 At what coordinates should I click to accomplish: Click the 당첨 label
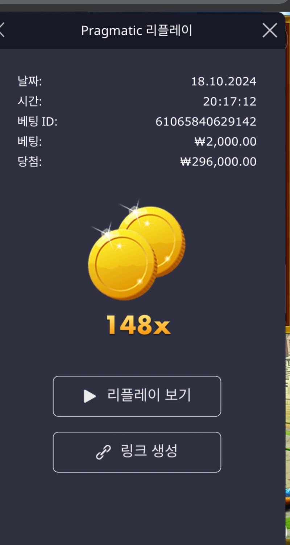click(30, 162)
